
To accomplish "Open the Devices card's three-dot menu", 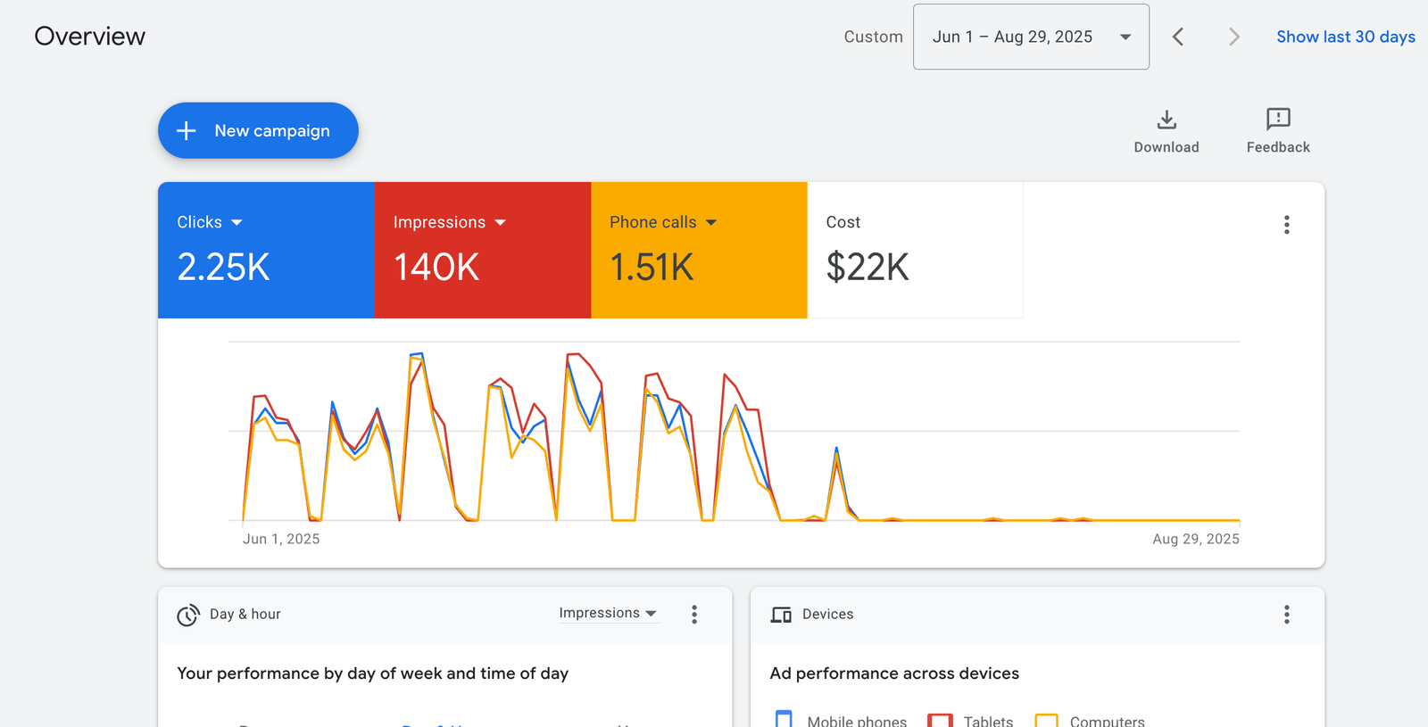I will pos(1286,615).
